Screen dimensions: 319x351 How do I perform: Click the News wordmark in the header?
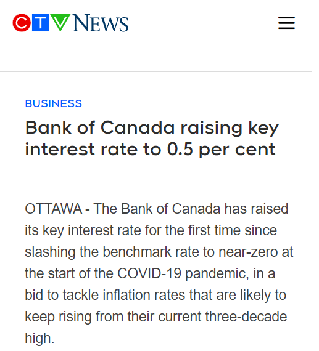tap(101, 23)
